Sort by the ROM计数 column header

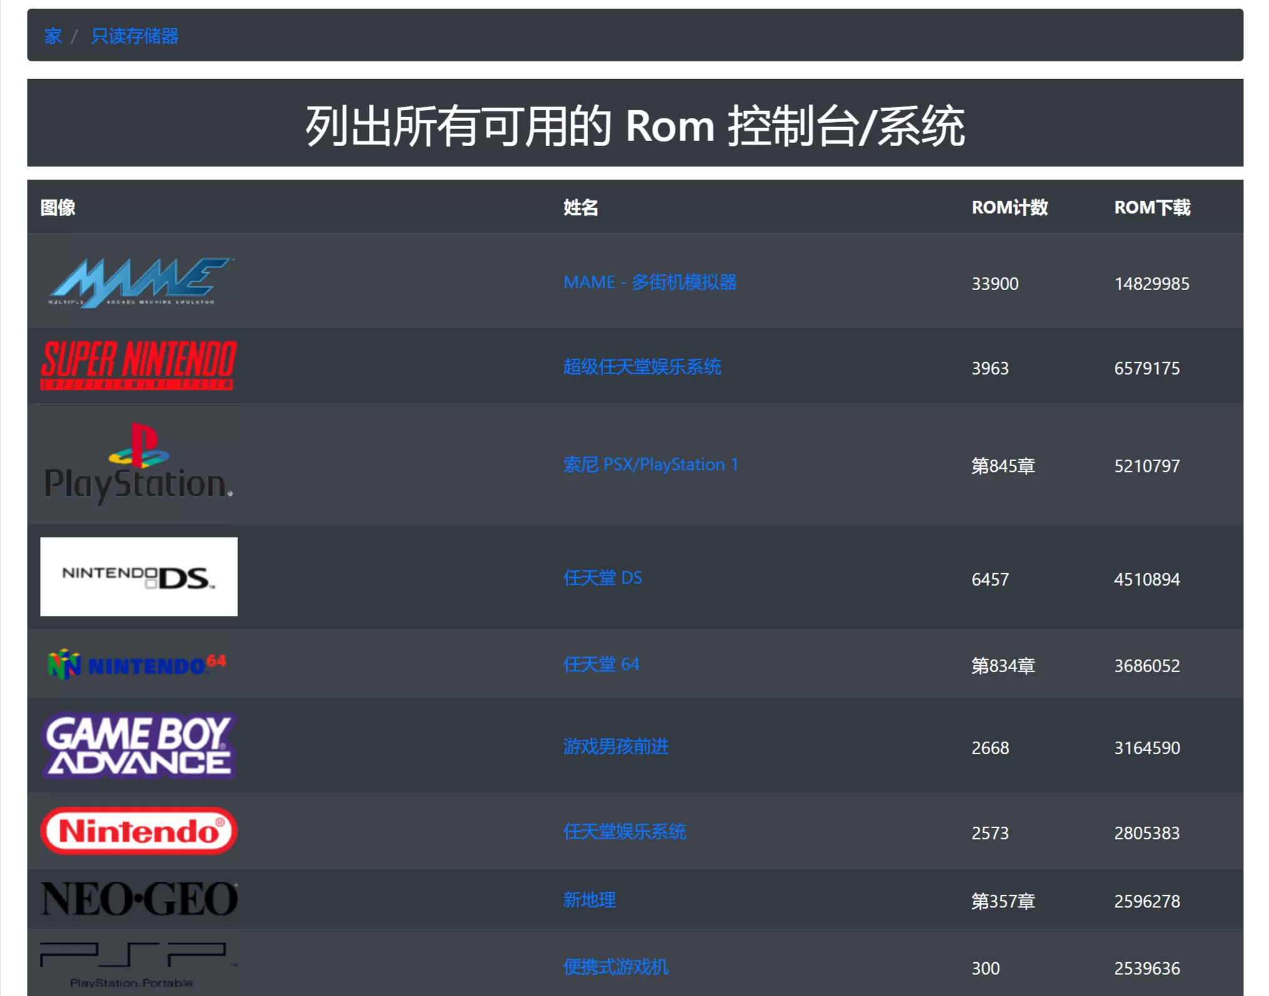click(x=1010, y=208)
